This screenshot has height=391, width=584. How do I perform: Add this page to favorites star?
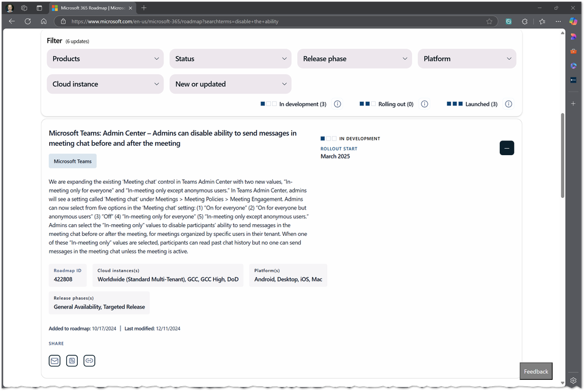click(489, 22)
